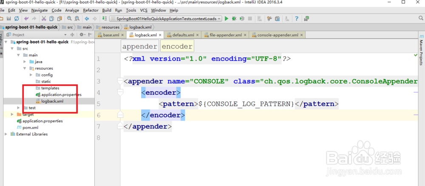The width and height of the screenshot is (425, 186).
Task: Click resources in the navigation bar
Action: pos(108,27)
